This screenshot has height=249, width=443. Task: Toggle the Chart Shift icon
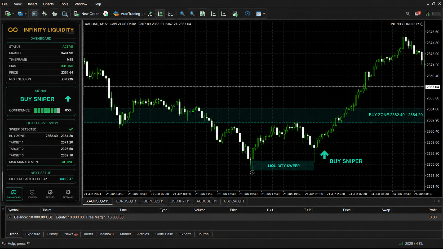pos(223,14)
